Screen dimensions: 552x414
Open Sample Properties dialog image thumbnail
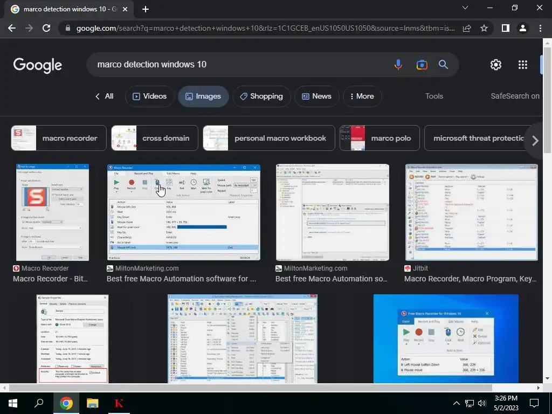point(73,339)
